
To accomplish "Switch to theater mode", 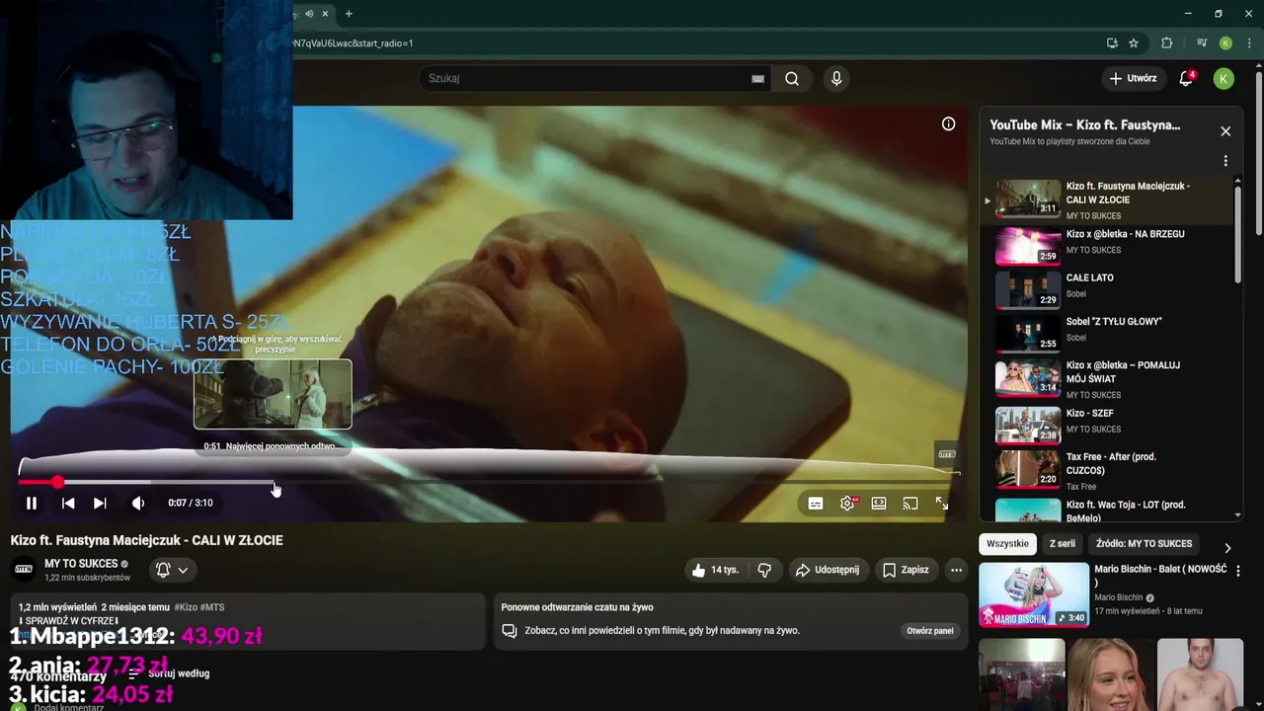I will tap(879, 504).
